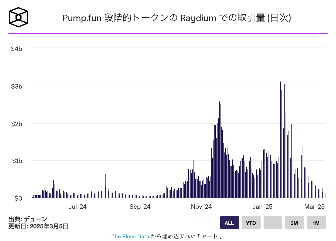Select the 3M time range button
Viewport: 336px width, 241px height.
(x=294, y=223)
